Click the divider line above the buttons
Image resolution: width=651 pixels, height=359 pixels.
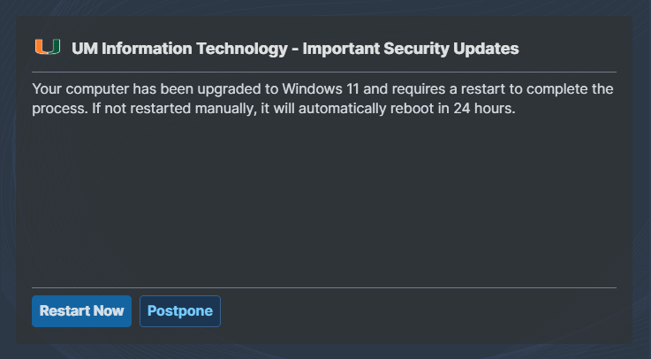tap(324, 287)
